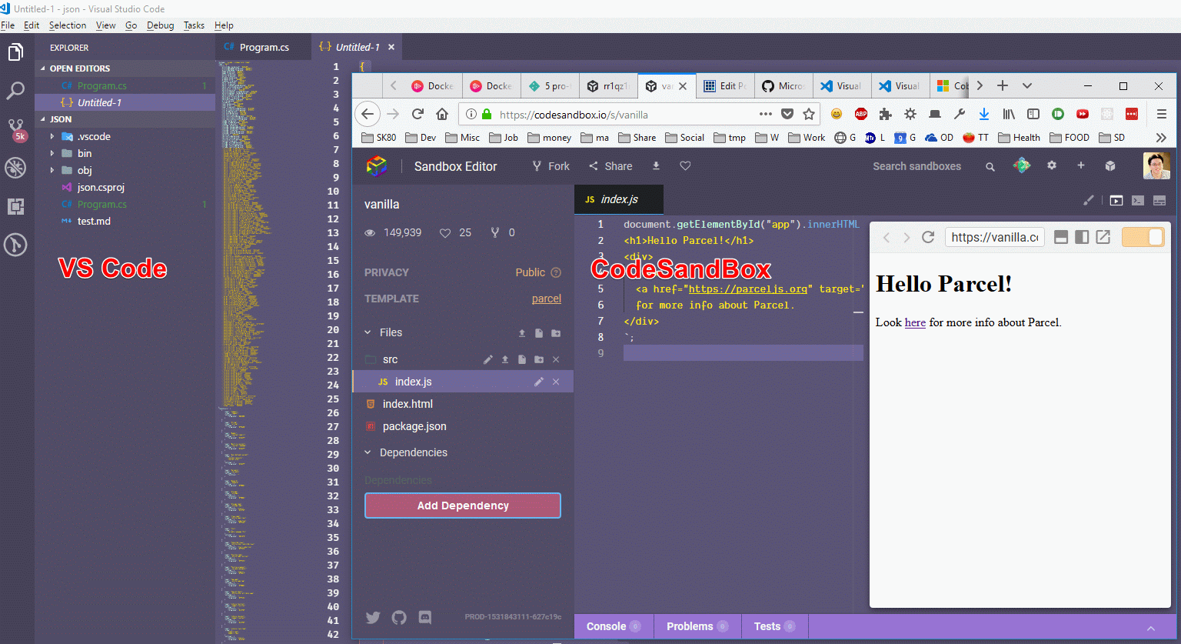Click the parcel template link

[x=546, y=299]
